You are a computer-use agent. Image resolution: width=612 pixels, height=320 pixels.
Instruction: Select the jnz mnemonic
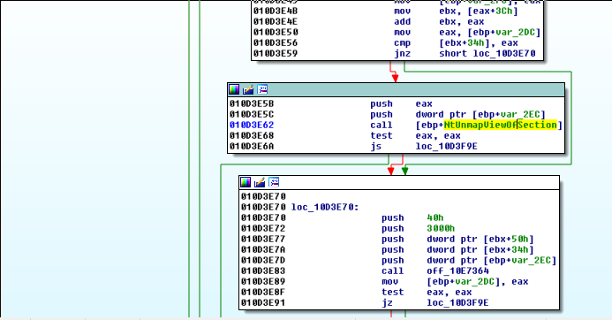(x=403, y=54)
